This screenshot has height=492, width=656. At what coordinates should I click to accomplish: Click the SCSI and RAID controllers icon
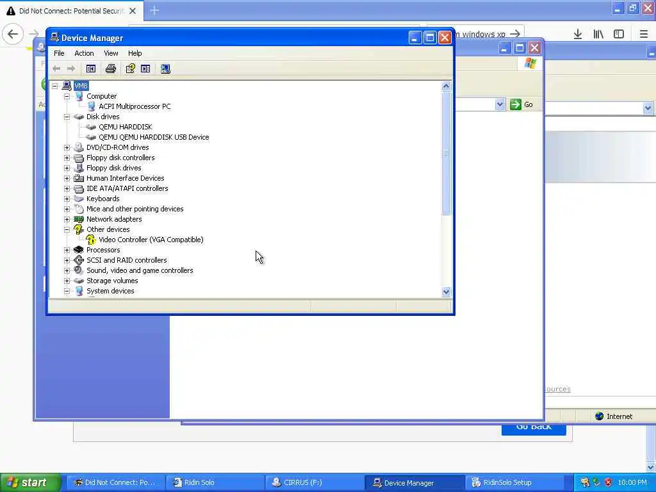coord(78,260)
